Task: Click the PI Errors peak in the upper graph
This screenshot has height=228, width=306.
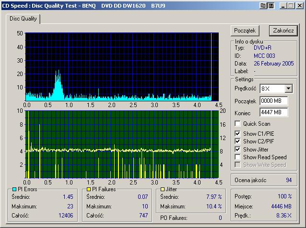Action: click(58, 86)
